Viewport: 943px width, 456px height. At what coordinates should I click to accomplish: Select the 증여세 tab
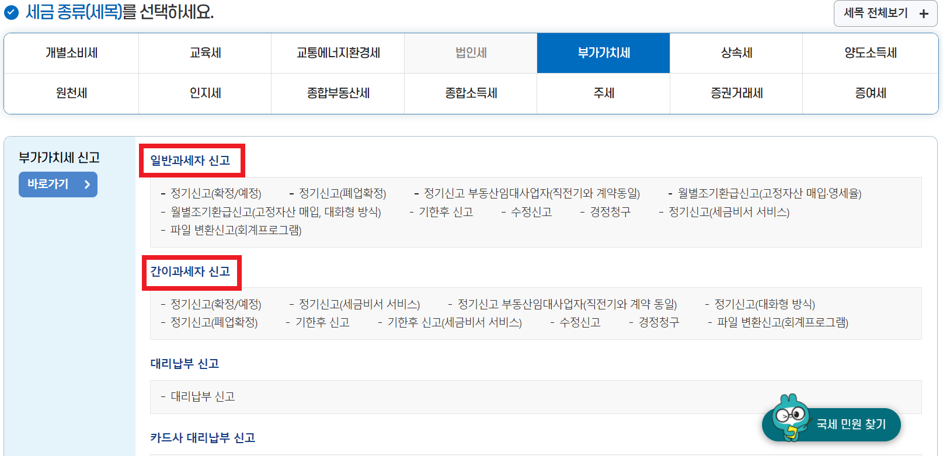870,93
